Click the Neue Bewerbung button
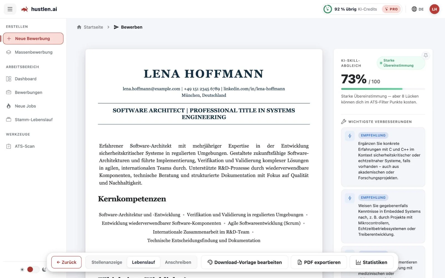This screenshot has height=278, width=445. click(x=33, y=38)
